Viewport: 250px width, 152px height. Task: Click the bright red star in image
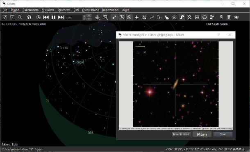pos(150,92)
